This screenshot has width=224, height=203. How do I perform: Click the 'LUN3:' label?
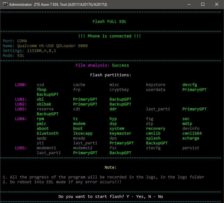coord(21,109)
